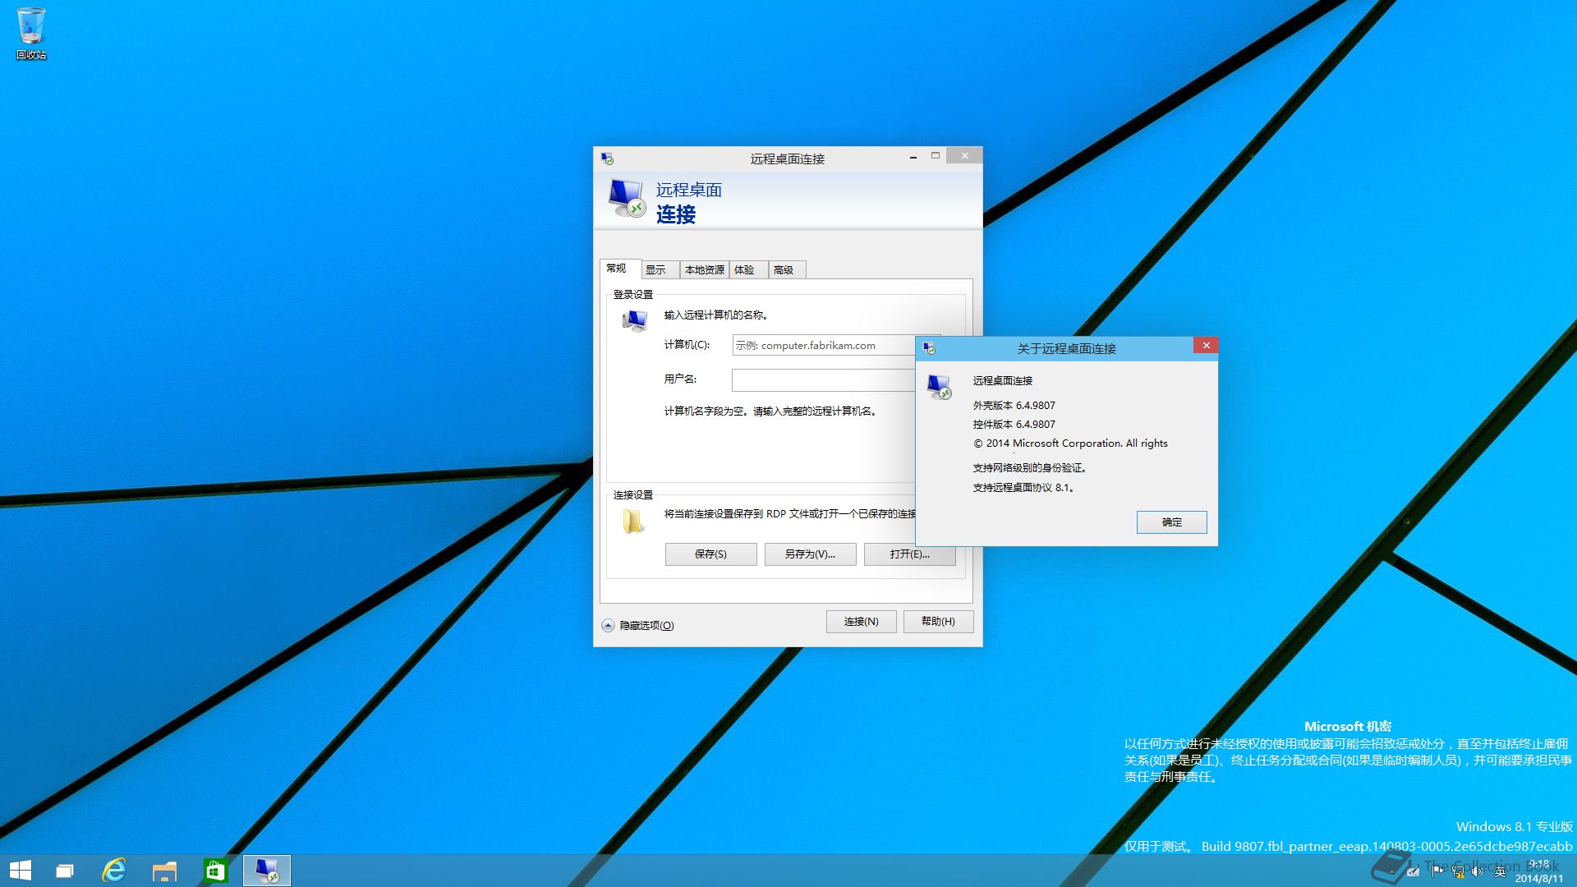This screenshot has height=887, width=1577.
Task: Open the Task View taskbar icon
Action: click(64, 871)
